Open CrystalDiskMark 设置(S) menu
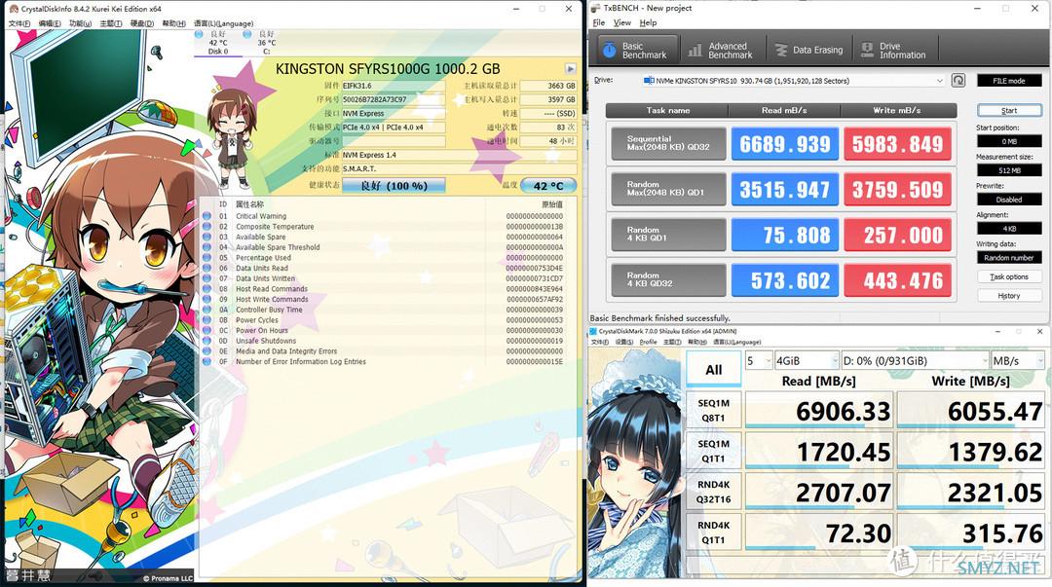This screenshot has width=1052, height=587. [624, 342]
